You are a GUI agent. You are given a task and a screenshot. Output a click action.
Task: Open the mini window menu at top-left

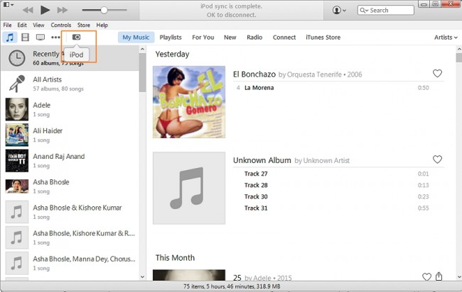tap(9, 5)
